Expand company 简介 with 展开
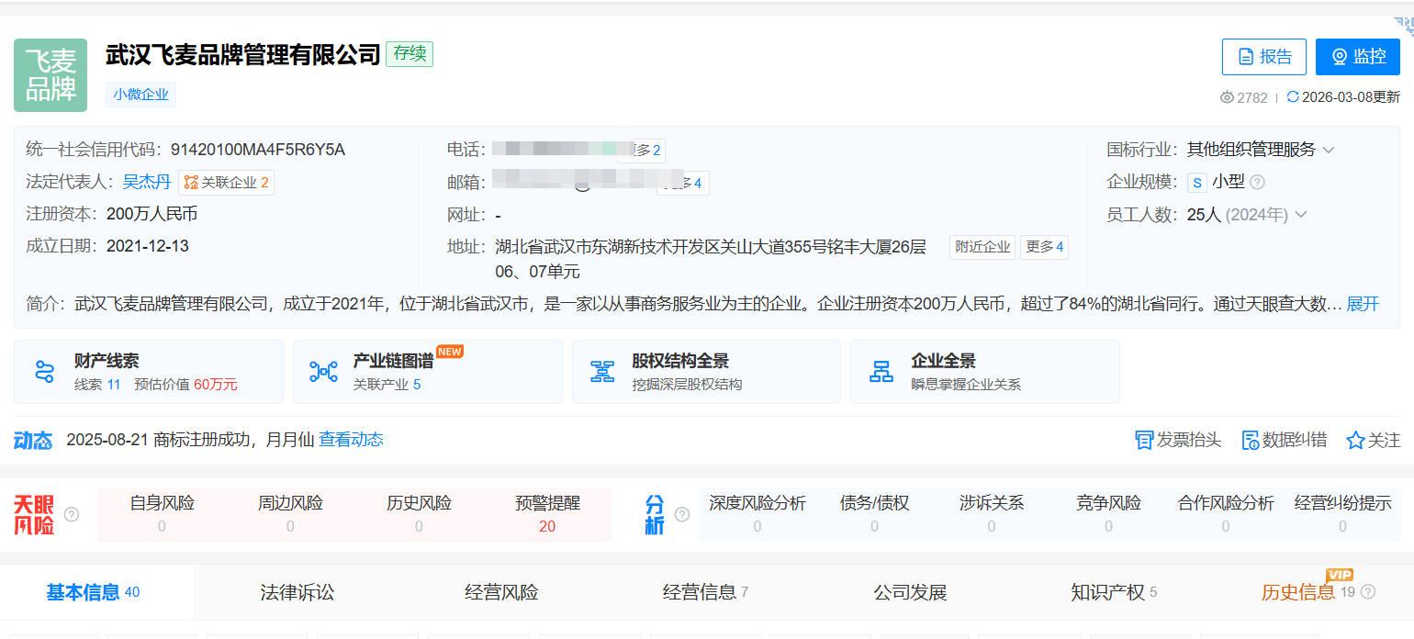This screenshot has height=639, width=1414. (x=1363, y=304)
